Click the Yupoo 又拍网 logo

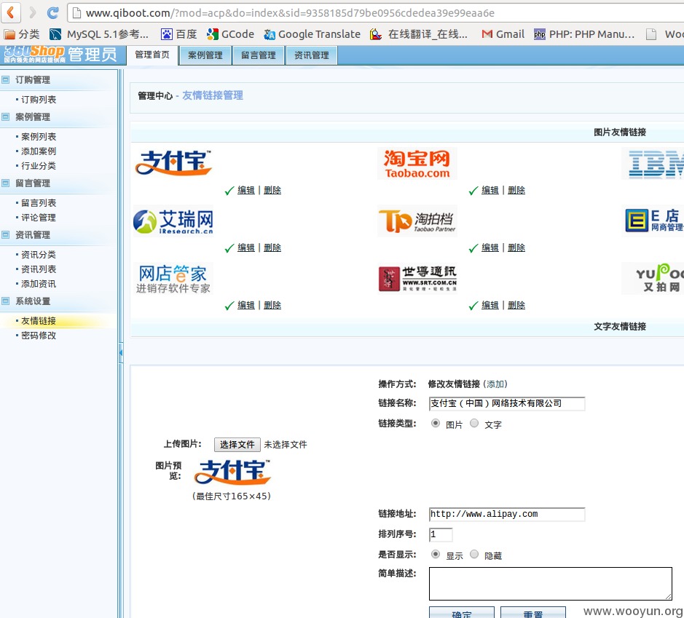click(x=653, y=279)
